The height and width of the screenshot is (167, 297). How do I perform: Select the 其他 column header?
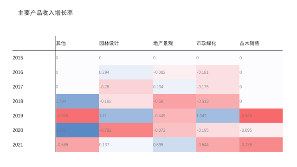point(61,43)
